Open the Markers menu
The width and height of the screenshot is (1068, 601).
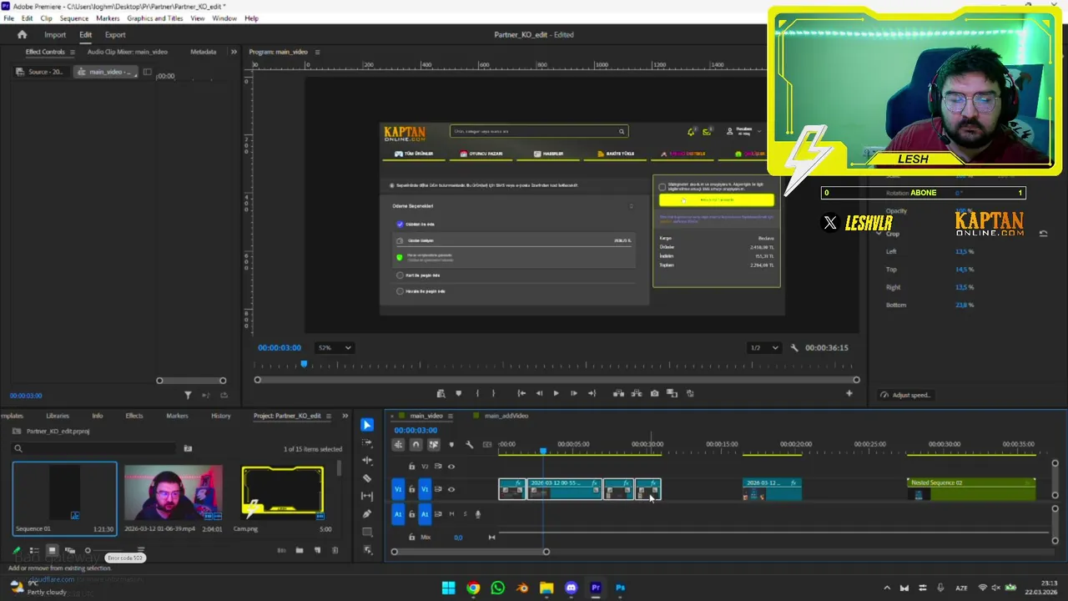coord(108,18)
